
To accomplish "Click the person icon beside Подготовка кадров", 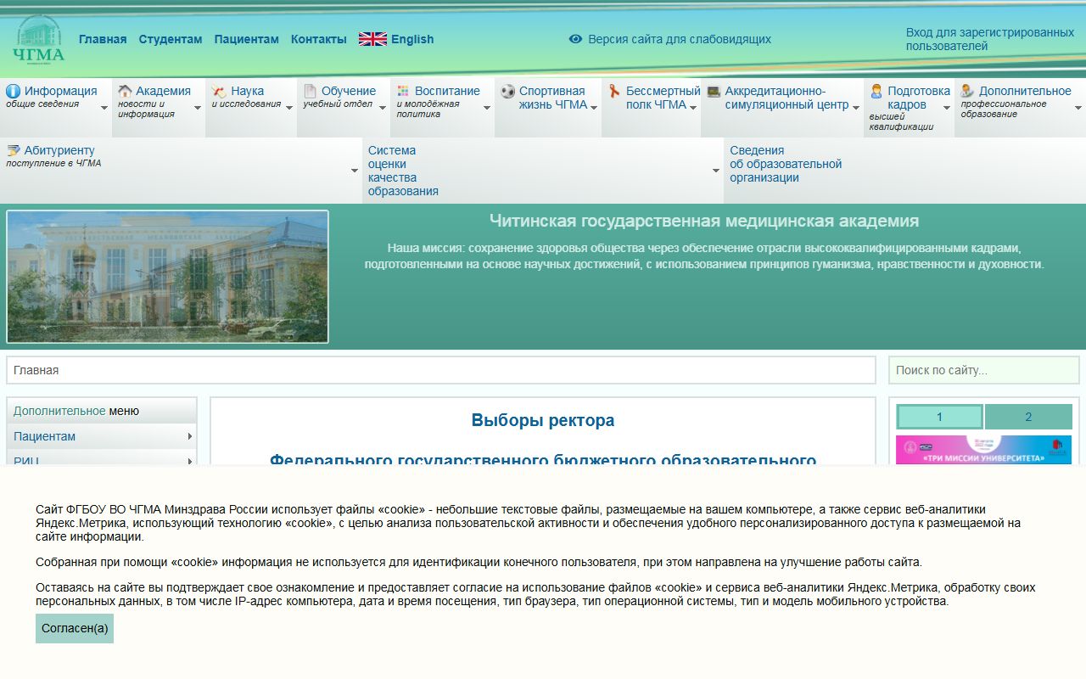I will 876,91.
